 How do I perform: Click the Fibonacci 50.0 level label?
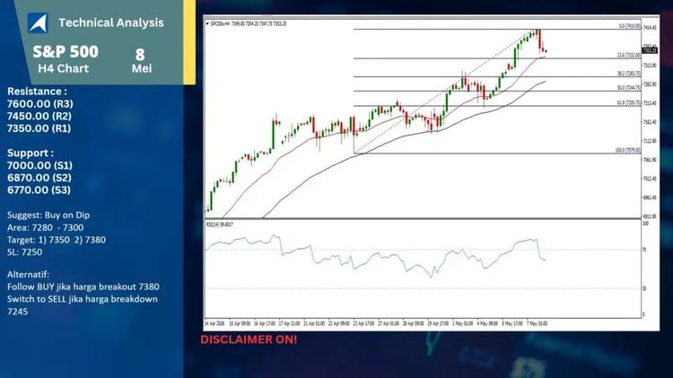pyautogui.click(x=629, y=88)
